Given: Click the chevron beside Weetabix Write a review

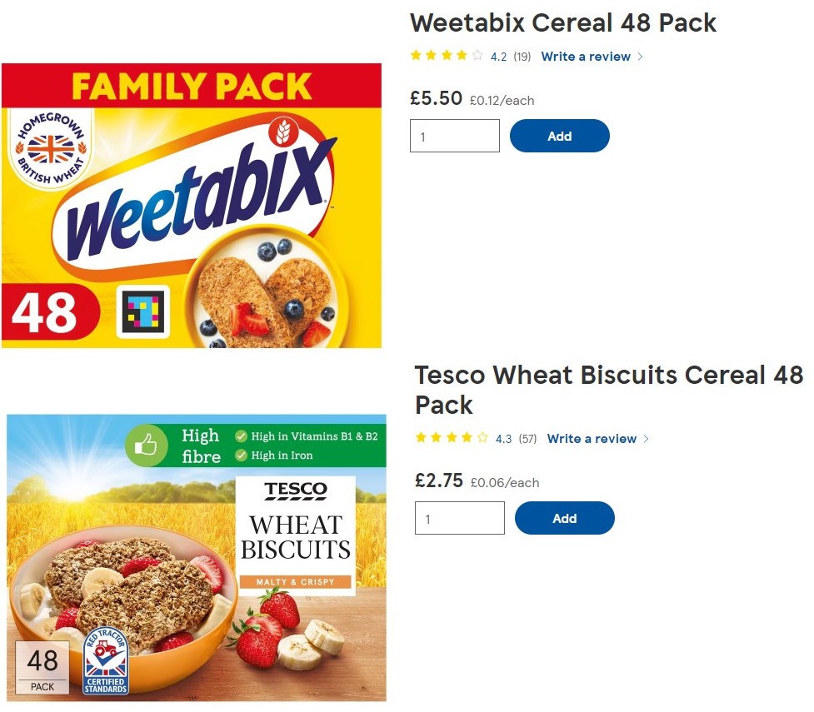Looking at the screenshot, I should [x=640, y=57].
